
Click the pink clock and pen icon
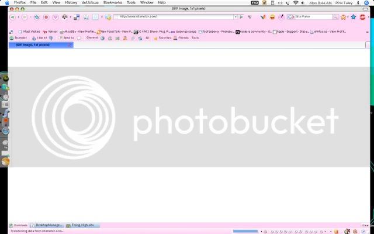(x=282, y=17)
